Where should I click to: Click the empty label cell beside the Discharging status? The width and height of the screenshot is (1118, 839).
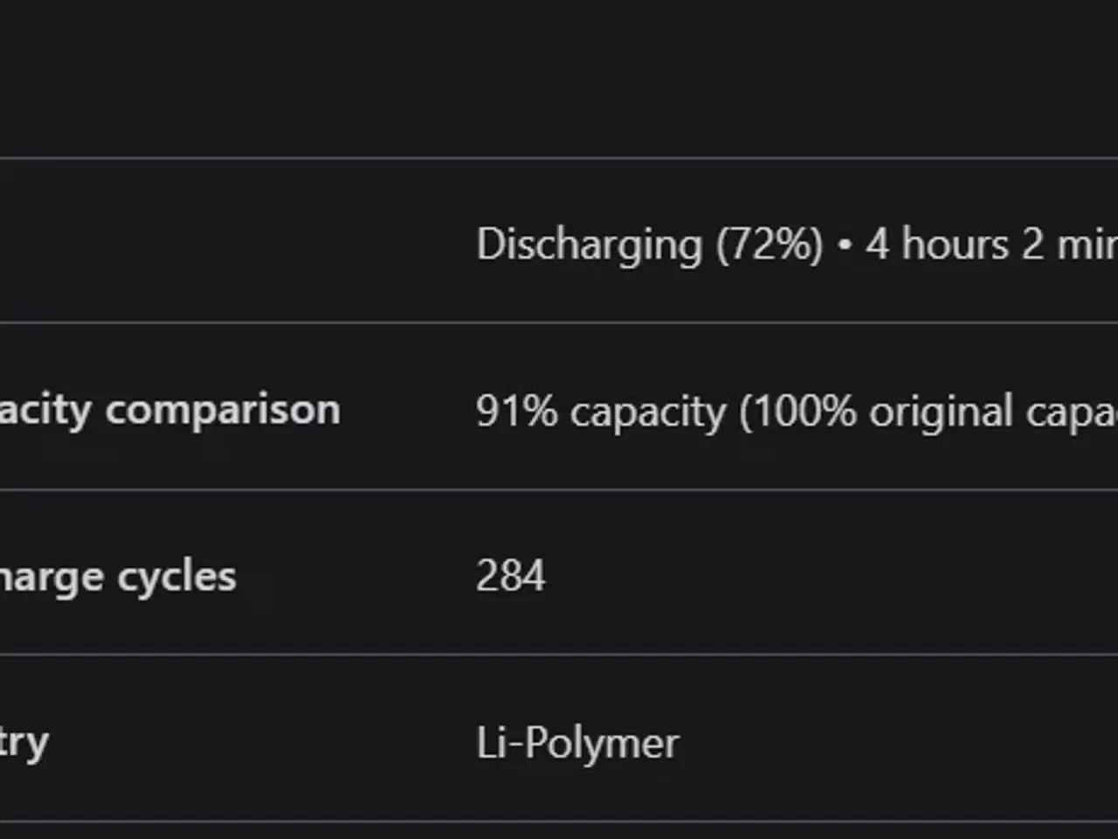tap(218, 242)
